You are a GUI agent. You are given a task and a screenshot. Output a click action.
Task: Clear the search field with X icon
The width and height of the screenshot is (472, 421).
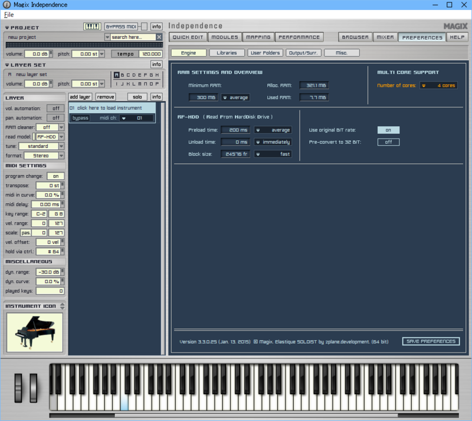pyautogui.click(x=159, y=37)
